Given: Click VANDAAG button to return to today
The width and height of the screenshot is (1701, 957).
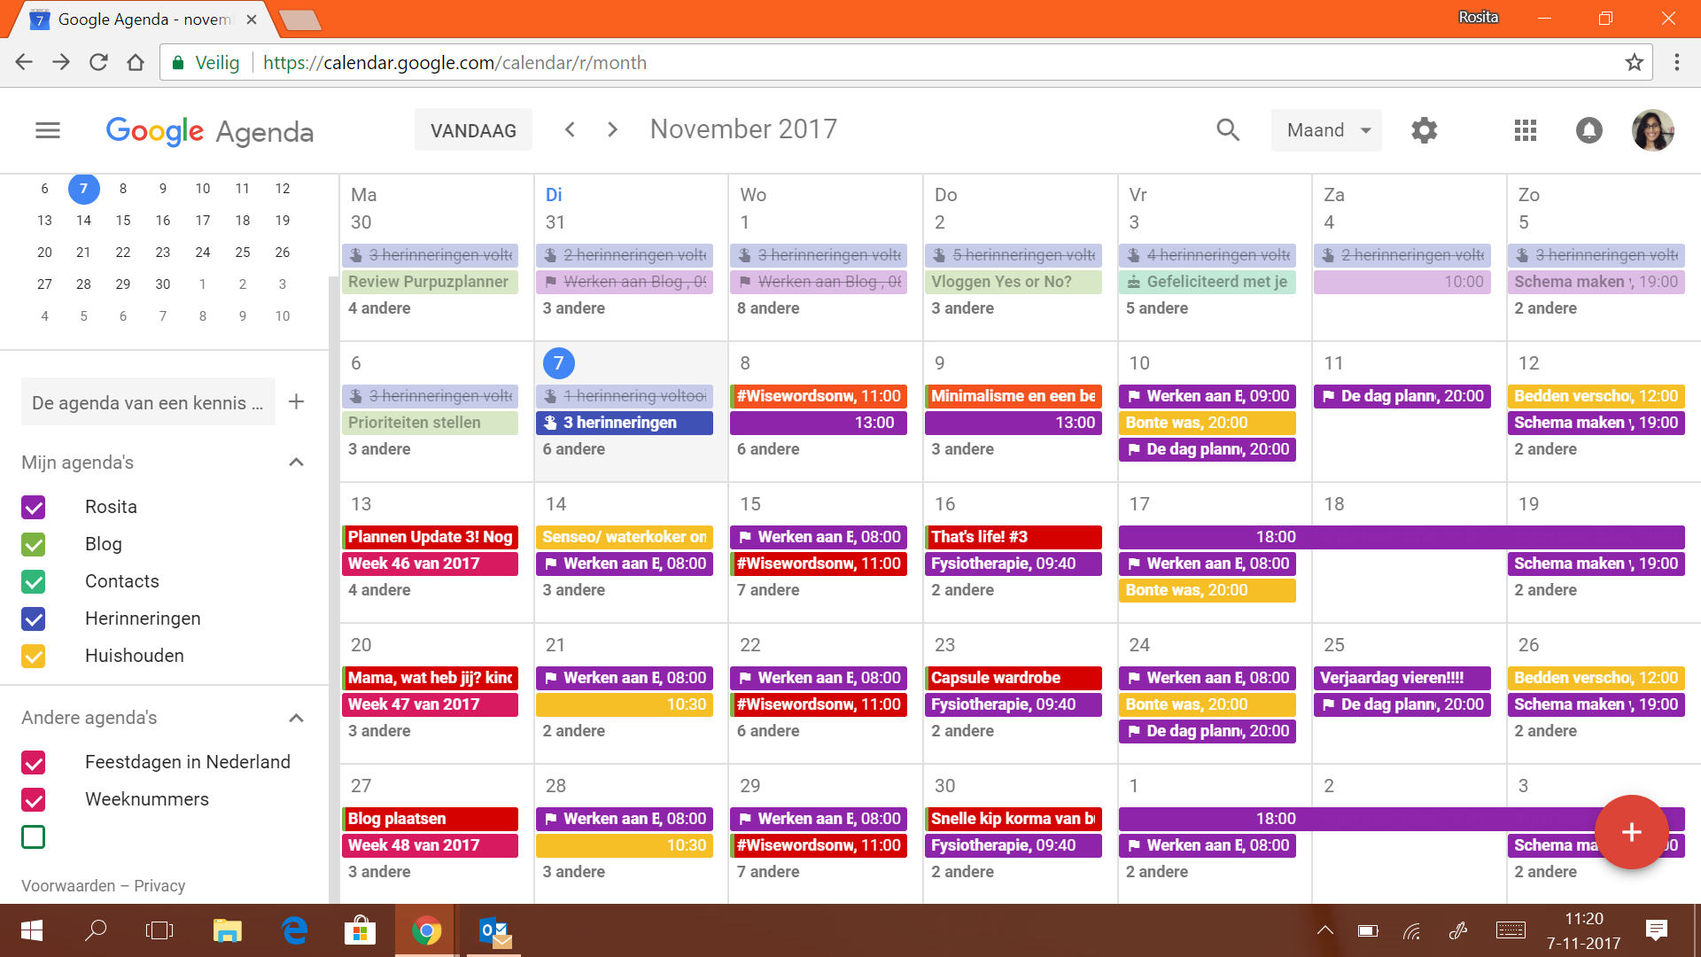Looking at the screenshot, I should tap(474, 129).
